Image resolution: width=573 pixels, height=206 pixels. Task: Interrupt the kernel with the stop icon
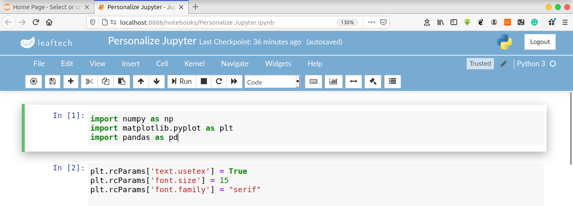[x=204, y=82]
